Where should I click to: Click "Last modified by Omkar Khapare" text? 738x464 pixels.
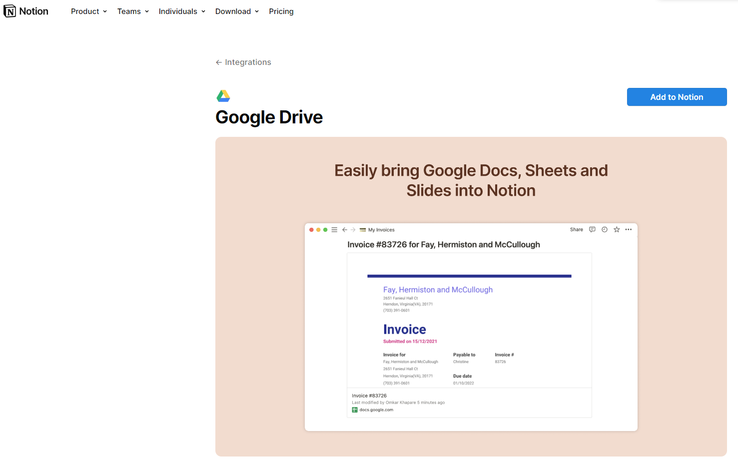(398, 403)
